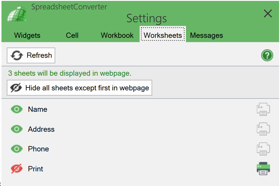Open help using the green question mark
This screenshot has height=186, width=280.
click(267, 55)
